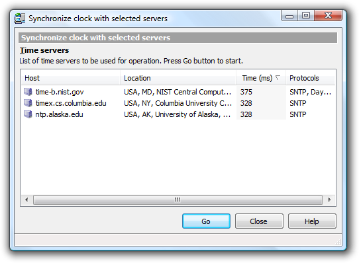Maximize the synchronize clock window
The width and height of the screenshot is (359, 263).
click(x=306, y=16)
